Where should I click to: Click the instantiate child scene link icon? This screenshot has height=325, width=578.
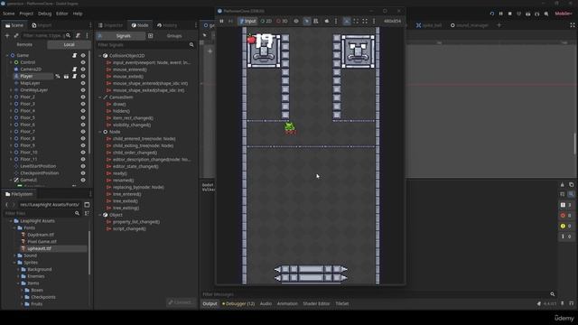(16, 36)
